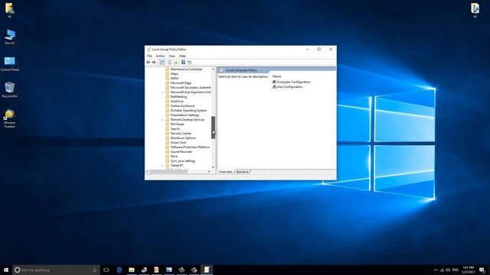The width and height of the screenshot is (490, 275).
Task: Click the tree horizontal scrollbar thumb
Action: point(168,171)
